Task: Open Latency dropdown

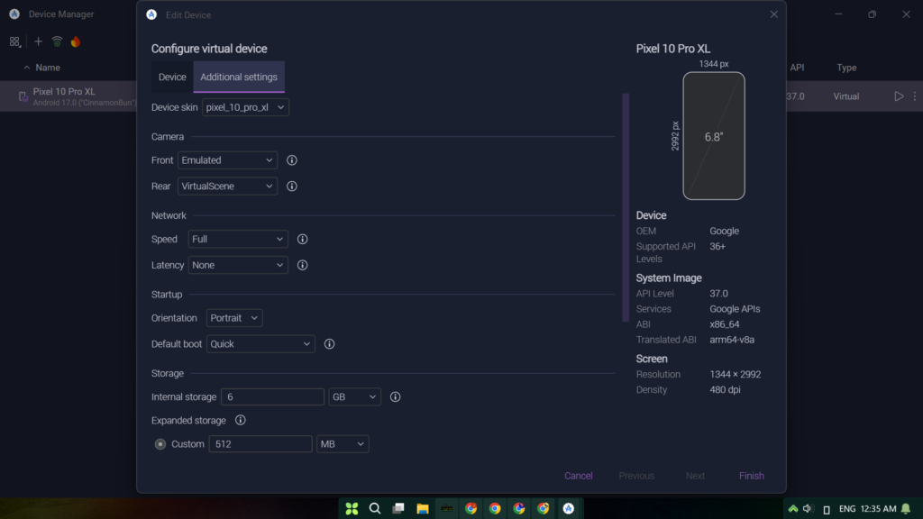Action: coord(238,265)
